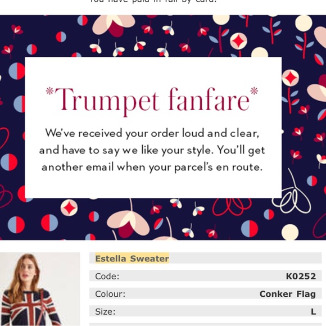The width and height of the screenshot is (326, 326).
Task: Click the Colour label
Action: tap(110, 294)
